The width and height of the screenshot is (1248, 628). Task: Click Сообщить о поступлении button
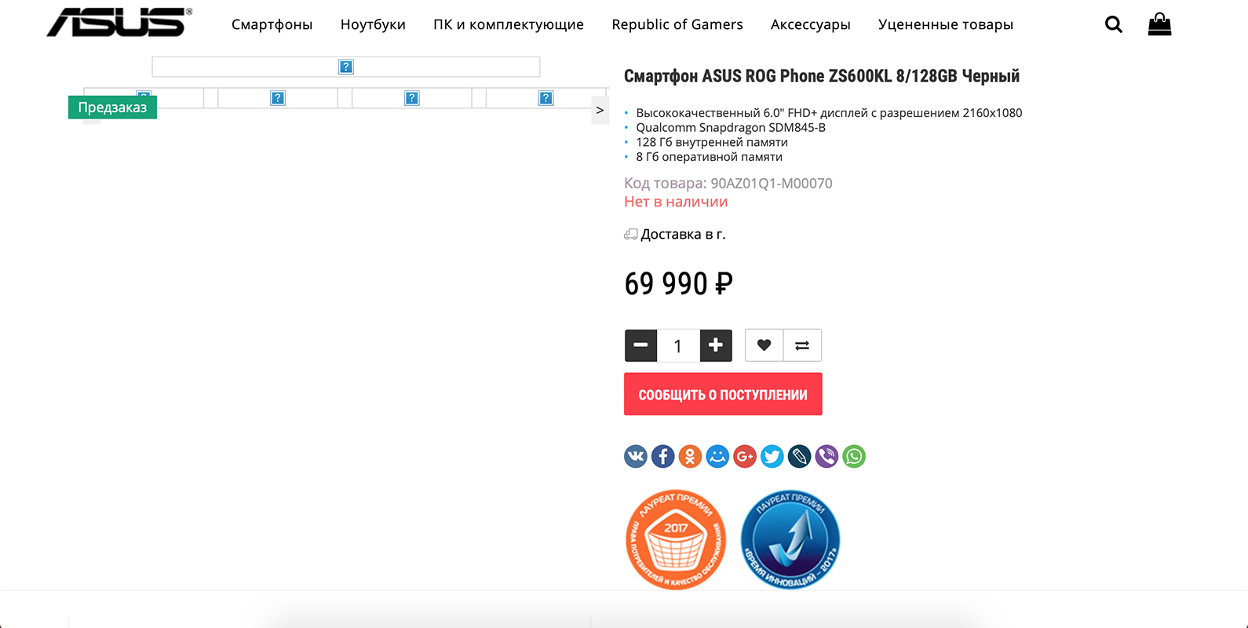click(723, 394)
